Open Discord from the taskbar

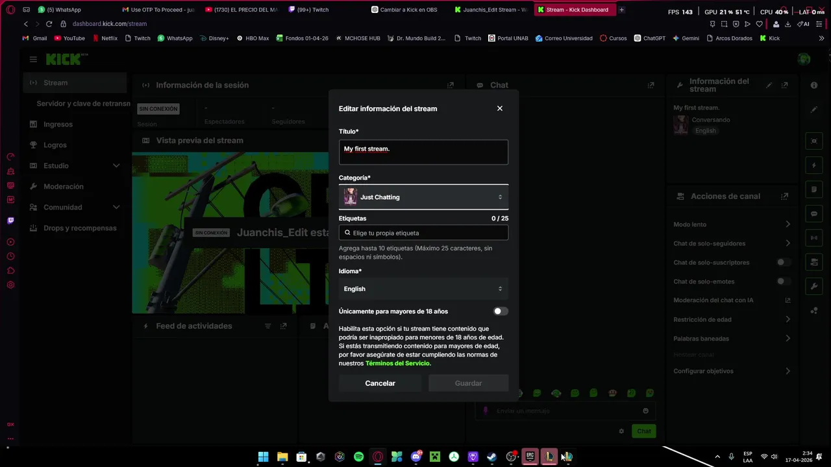pyautogui.click(x=416, y=457)
